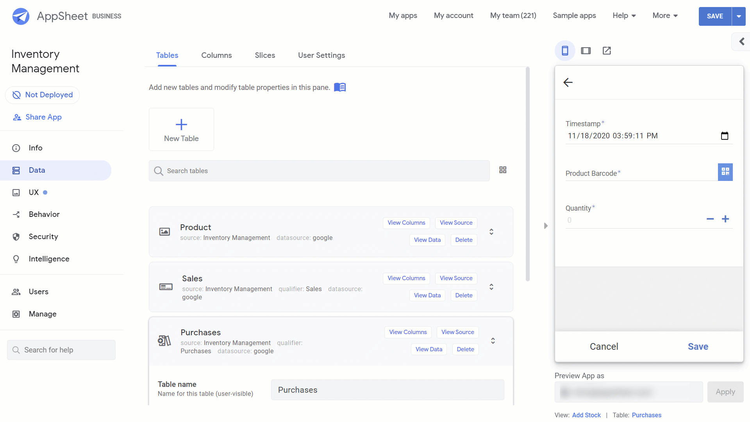Expand the Product table row options

493,231
